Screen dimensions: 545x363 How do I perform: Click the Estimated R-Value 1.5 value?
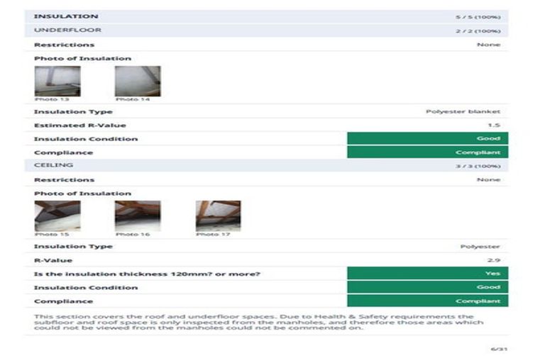(x=494, y=125)
